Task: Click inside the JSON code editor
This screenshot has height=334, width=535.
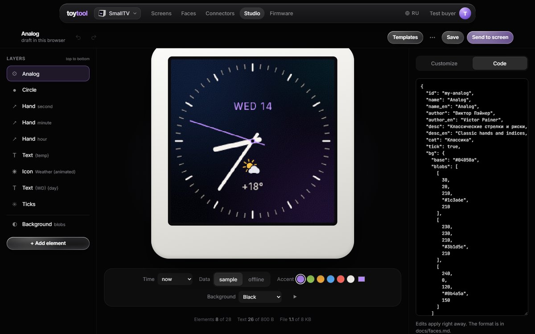Action: (472, 197)
